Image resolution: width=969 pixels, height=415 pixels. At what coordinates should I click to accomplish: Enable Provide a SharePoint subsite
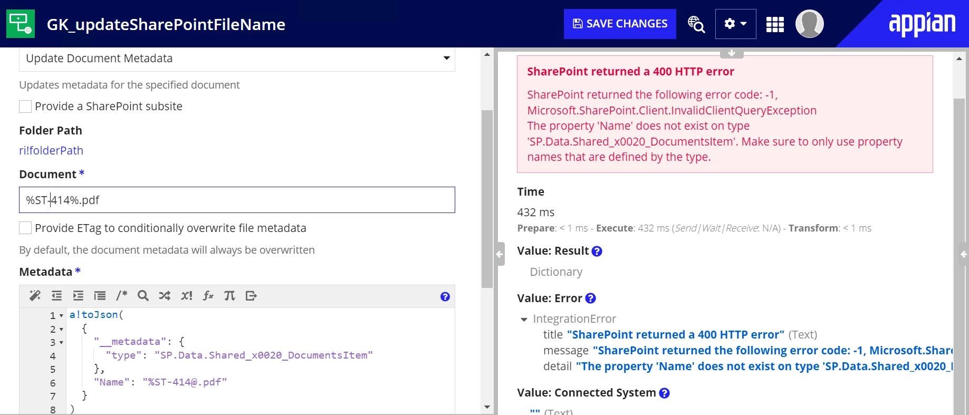25,107
